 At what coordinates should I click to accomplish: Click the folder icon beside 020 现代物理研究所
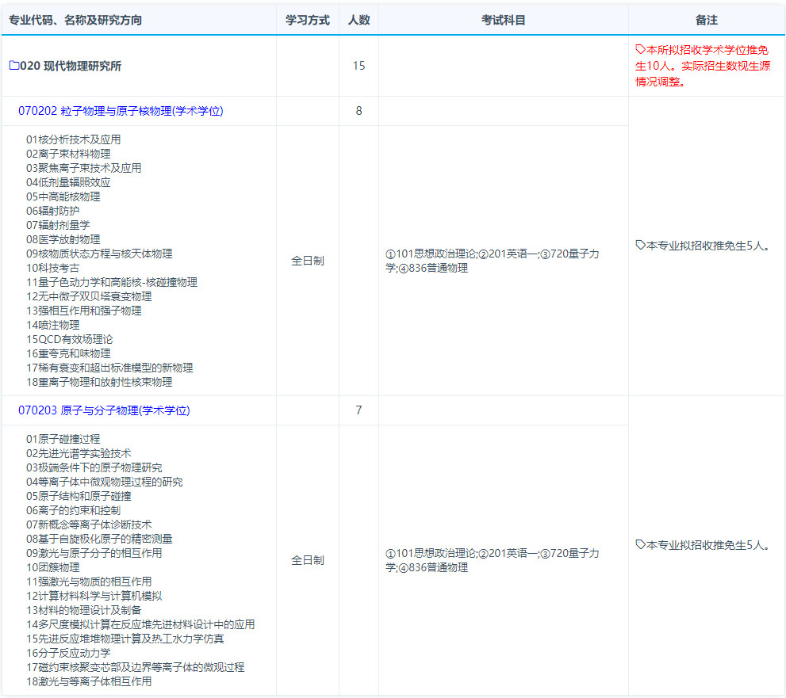13,66
